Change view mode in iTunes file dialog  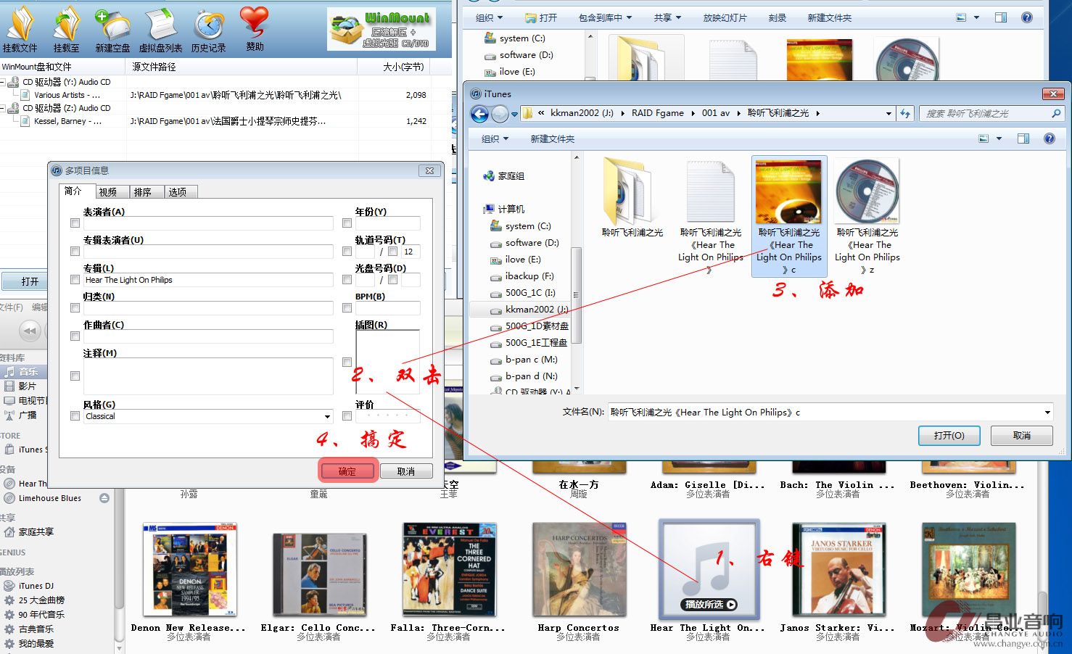984,138
